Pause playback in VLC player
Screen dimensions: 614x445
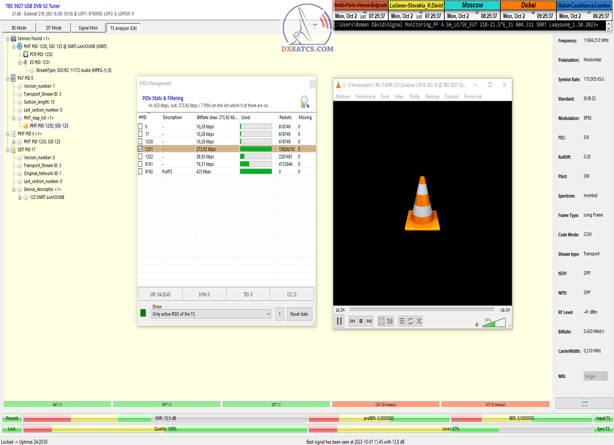[339, 321]
